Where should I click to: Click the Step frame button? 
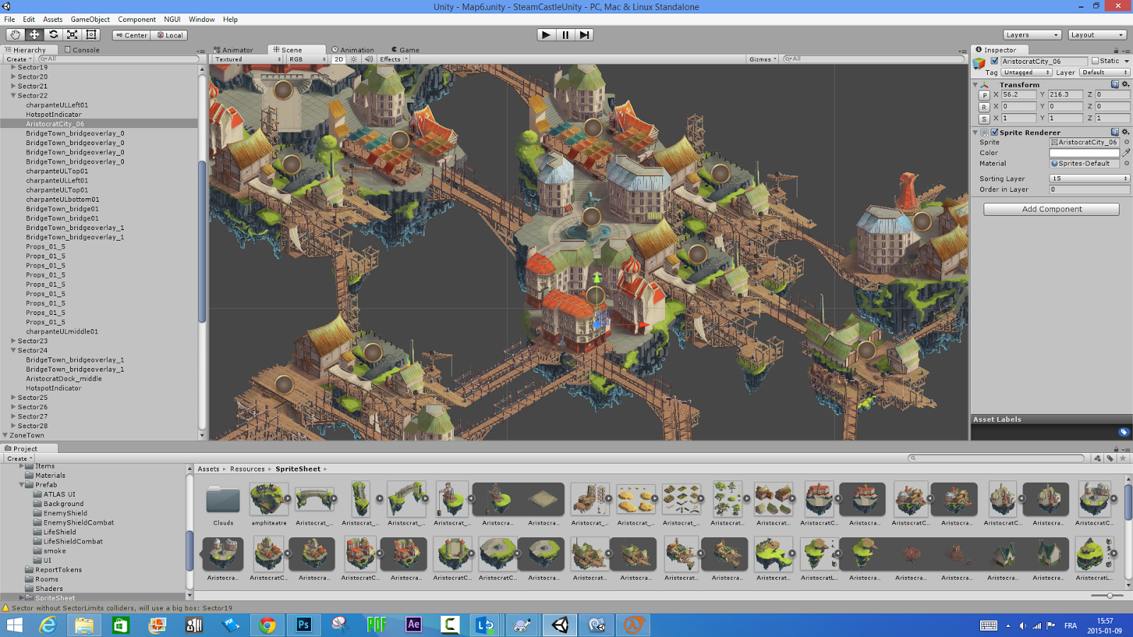584,35
